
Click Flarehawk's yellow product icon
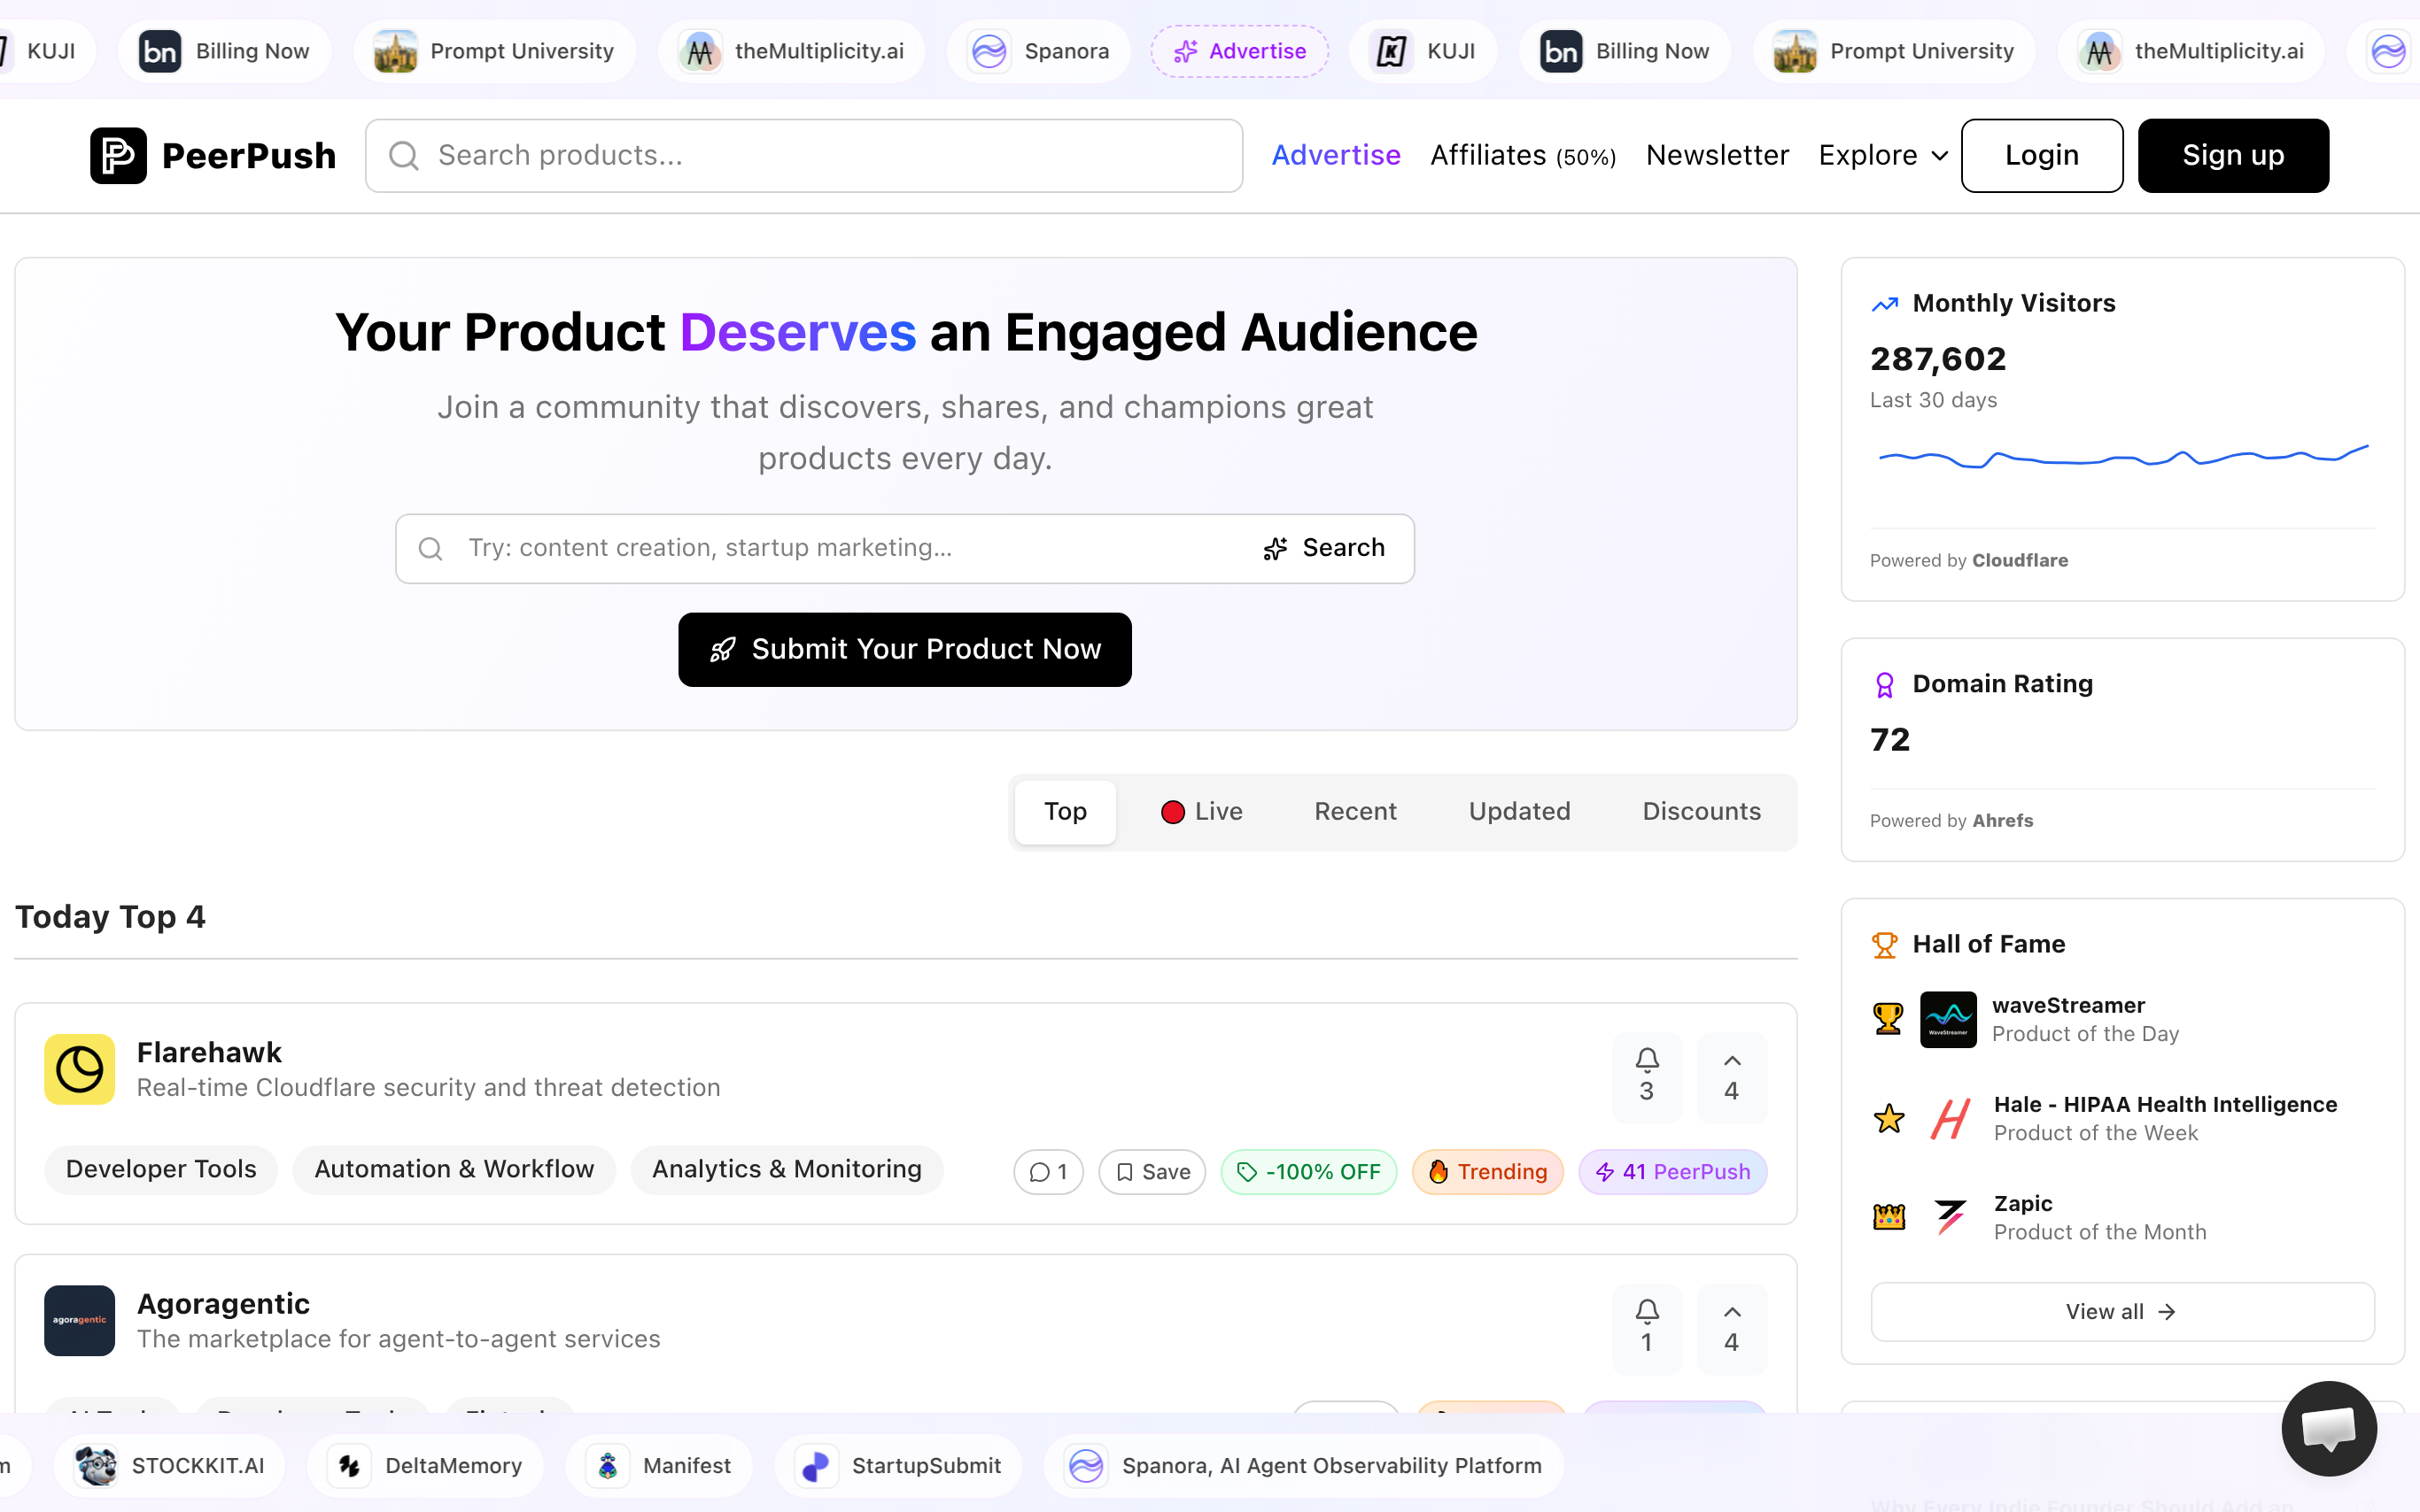coord(79,1069)
